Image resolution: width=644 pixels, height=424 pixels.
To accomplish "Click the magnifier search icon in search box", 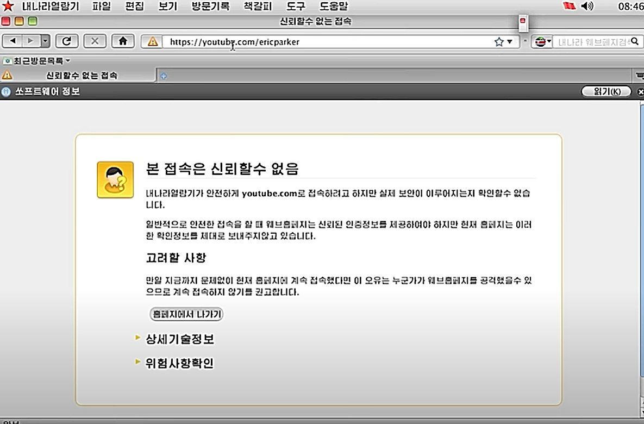I will [x=634, y=42].
